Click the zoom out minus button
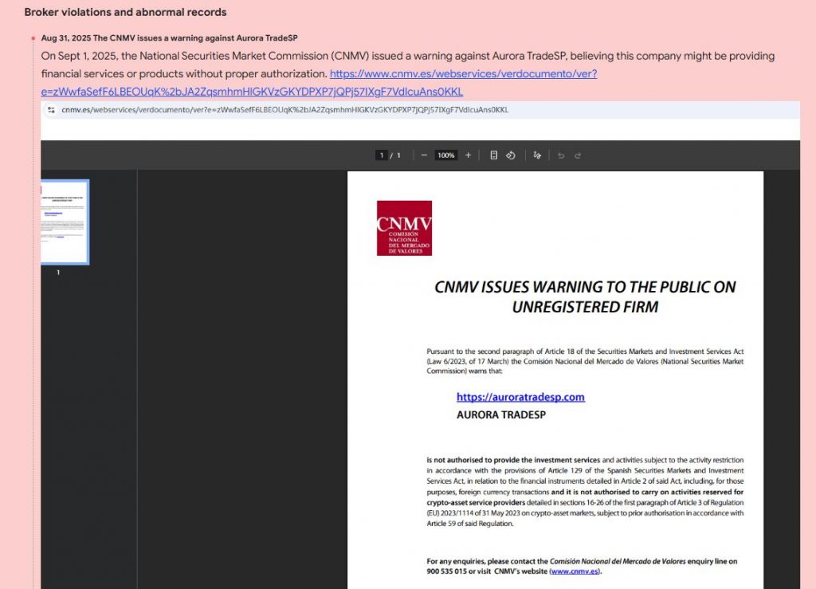 (x=424, y=155)
